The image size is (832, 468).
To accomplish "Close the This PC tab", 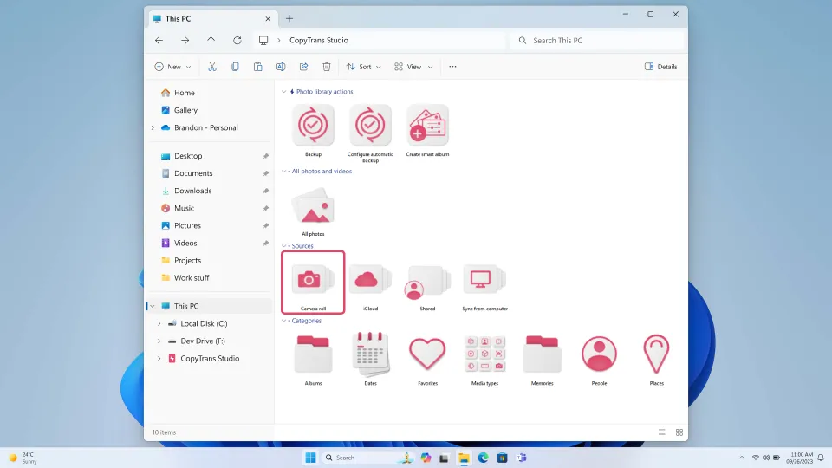I will coord(268,18).
